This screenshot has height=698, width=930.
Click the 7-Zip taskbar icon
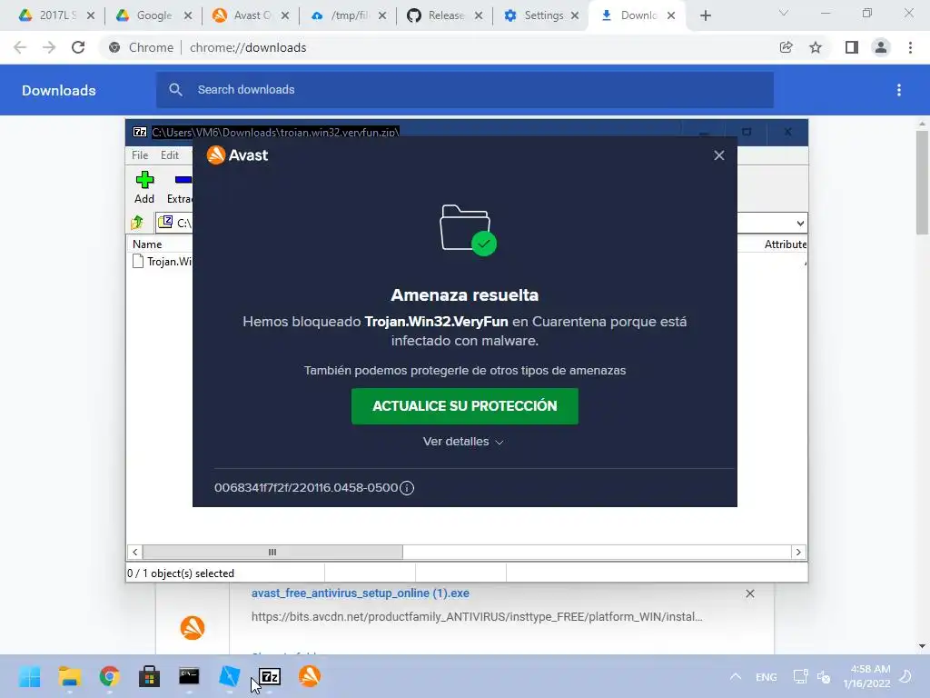(270, 676)
